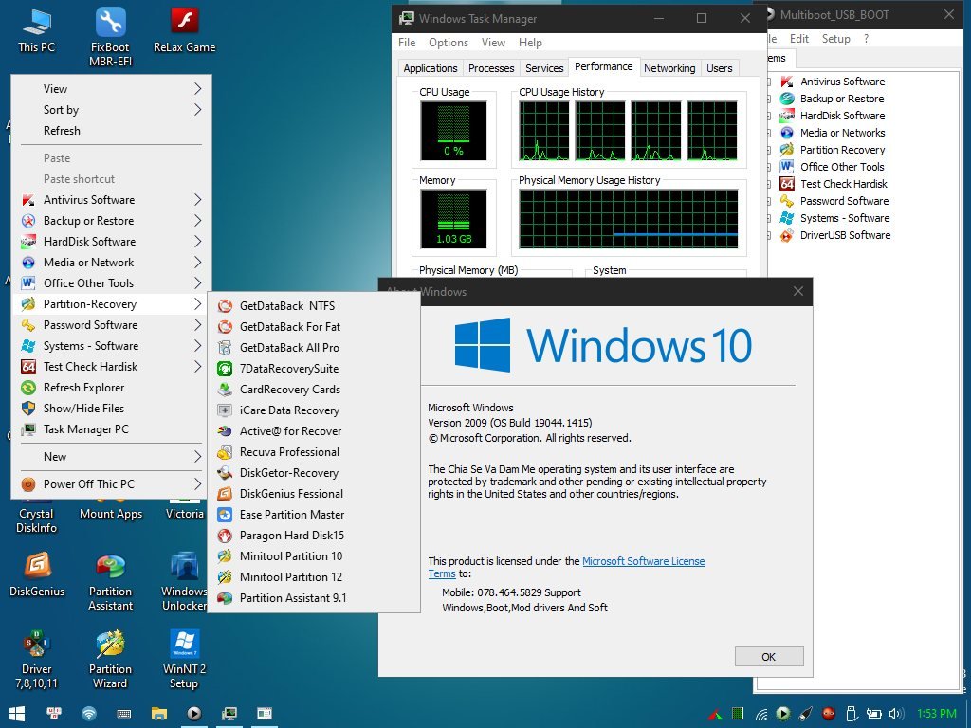This screenshot has width=971, height=728.
Task: Open Windows Unlocker desktop shortcut
Action: point(184,582)
